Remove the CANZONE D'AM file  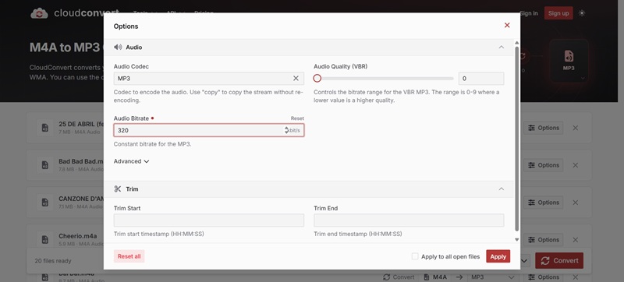[575, 203]
